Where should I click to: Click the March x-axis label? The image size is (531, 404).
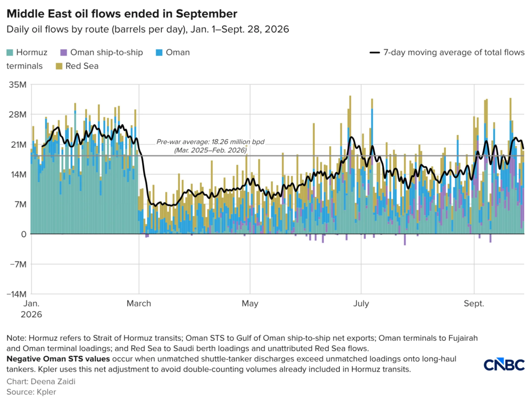click(139, 303)
